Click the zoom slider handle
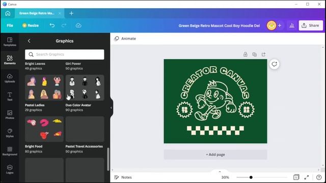This screenshot has height=183, width=326. click(251, 177)
